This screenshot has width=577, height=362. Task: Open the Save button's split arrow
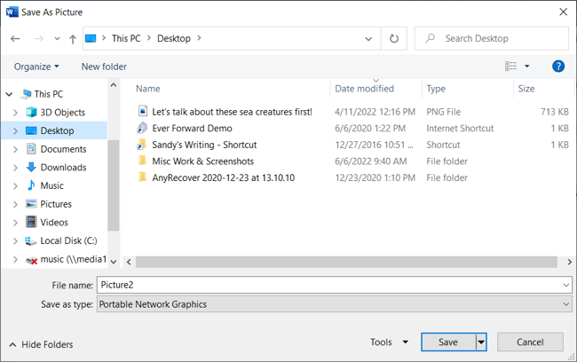[481, 342]
